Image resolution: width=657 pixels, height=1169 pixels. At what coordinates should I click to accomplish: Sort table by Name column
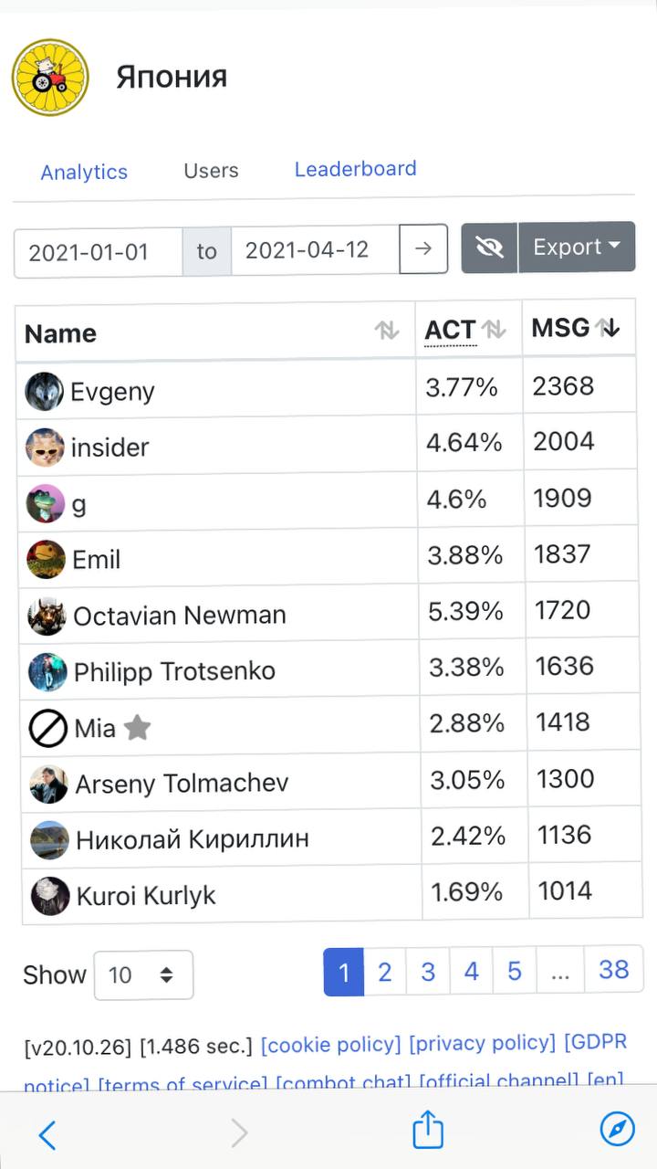point(387,332)
